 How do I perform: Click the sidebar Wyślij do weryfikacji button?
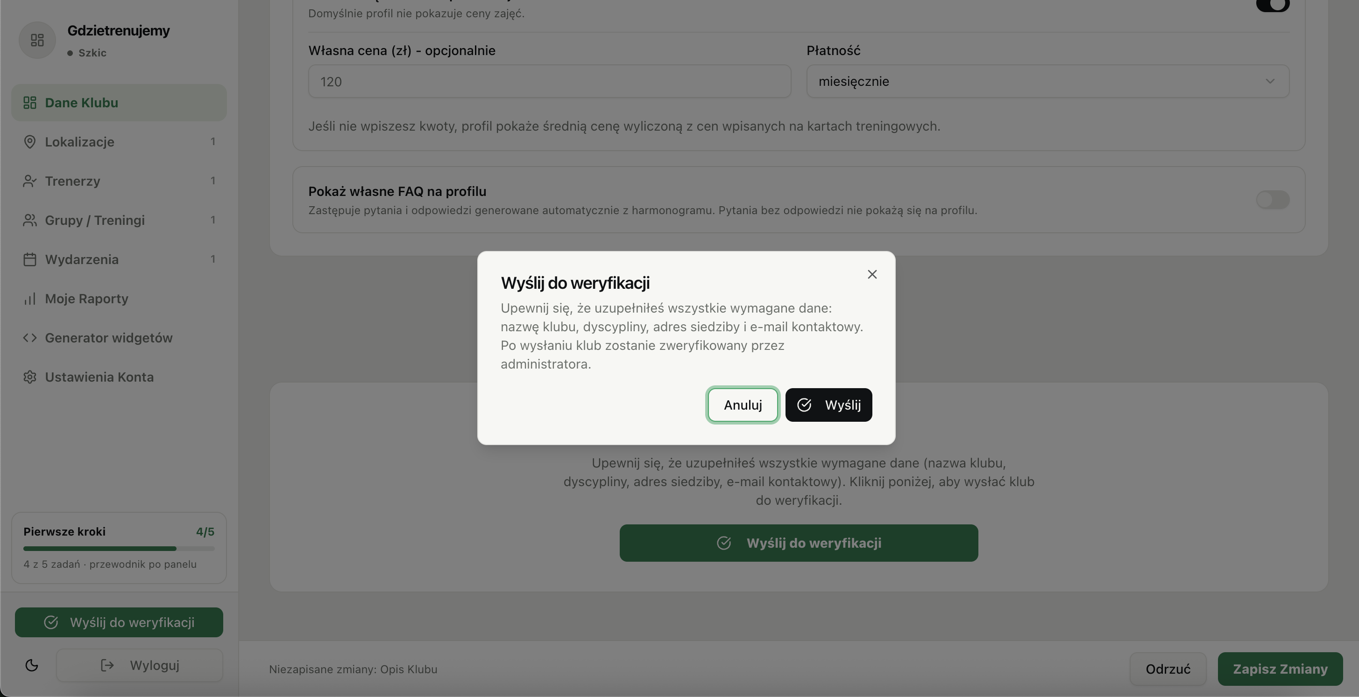tap(119, 622)
